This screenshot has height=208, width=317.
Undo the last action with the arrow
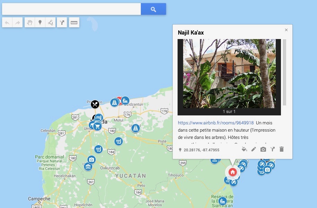pos(7,22)
